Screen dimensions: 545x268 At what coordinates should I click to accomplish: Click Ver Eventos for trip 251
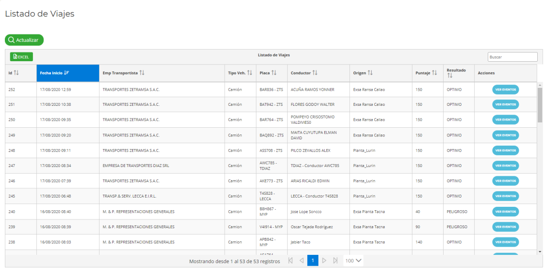click(505, 104)
